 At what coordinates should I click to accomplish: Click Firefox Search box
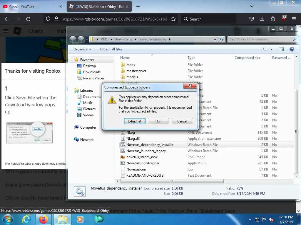click(208, 19)
